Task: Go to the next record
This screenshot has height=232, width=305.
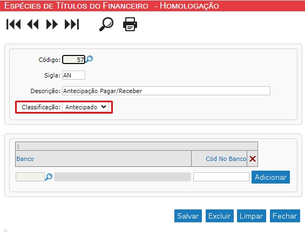Action: pyautogui.click(x=52, y=24)
